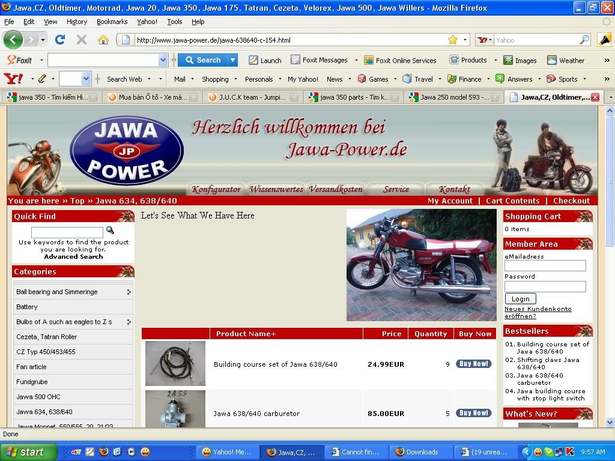Open Neues Kundenkonto eröffnen link

tap(538, 312)
